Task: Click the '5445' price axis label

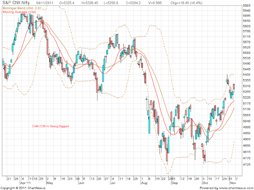Action: coord(247,69)
